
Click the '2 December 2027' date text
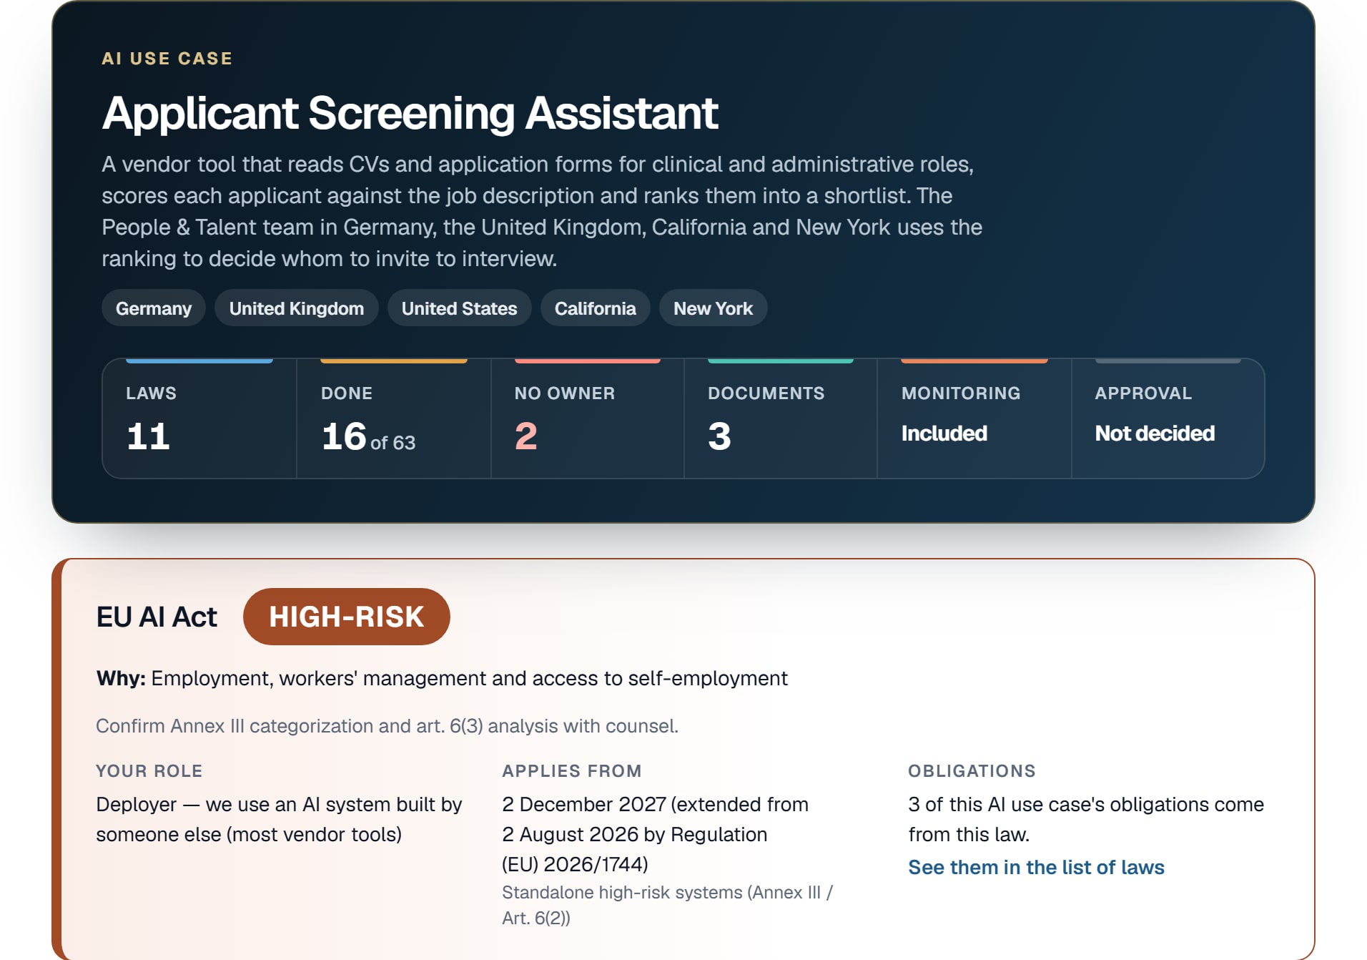[655, 834]
